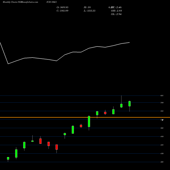The width and height of the screenshot is (170, 170).
Task: Click the 555 price axis label
Action: click(162, 111)
